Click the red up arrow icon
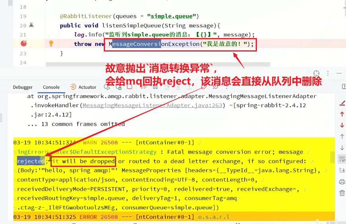 pos(342,114)
